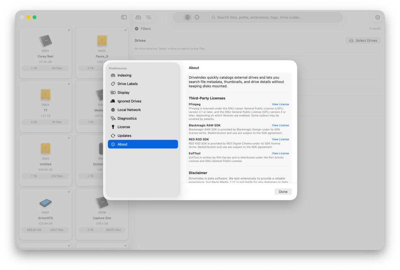
Task: Click Done to close preferences
Action: point(283,192)
